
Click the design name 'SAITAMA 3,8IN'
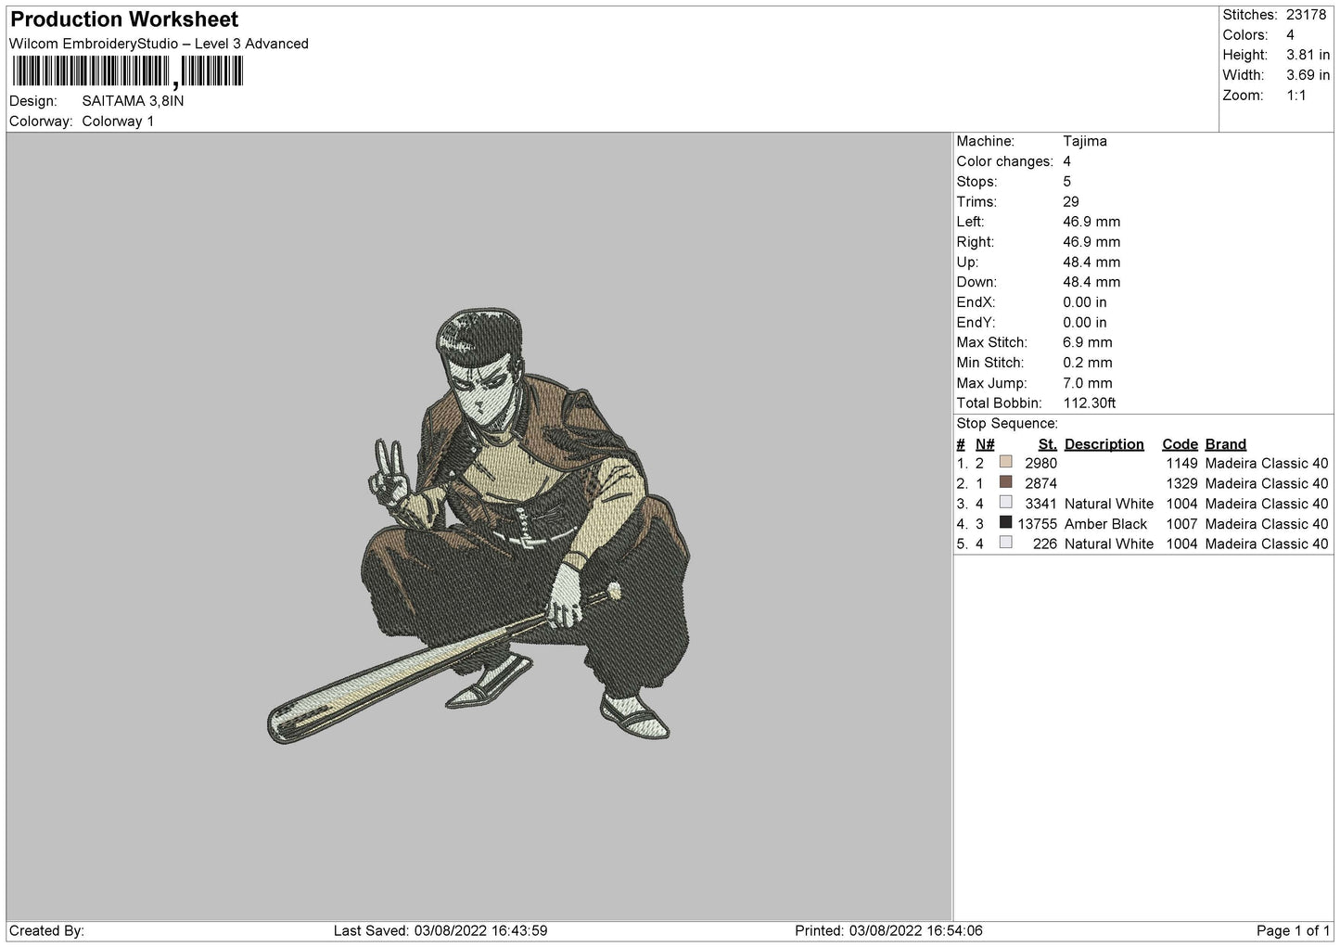133,101
